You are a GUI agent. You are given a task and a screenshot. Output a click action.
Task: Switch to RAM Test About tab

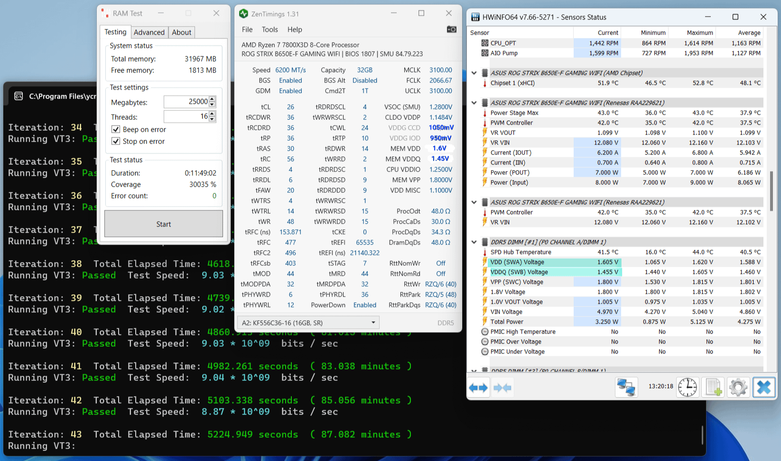pyautogui.click(x=181, y=32)
